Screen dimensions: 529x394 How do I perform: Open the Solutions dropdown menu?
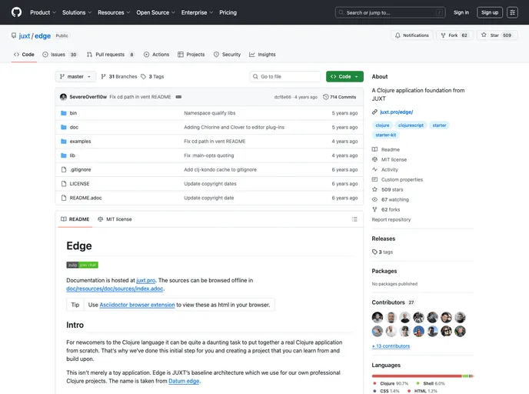[x=77, y=12]
